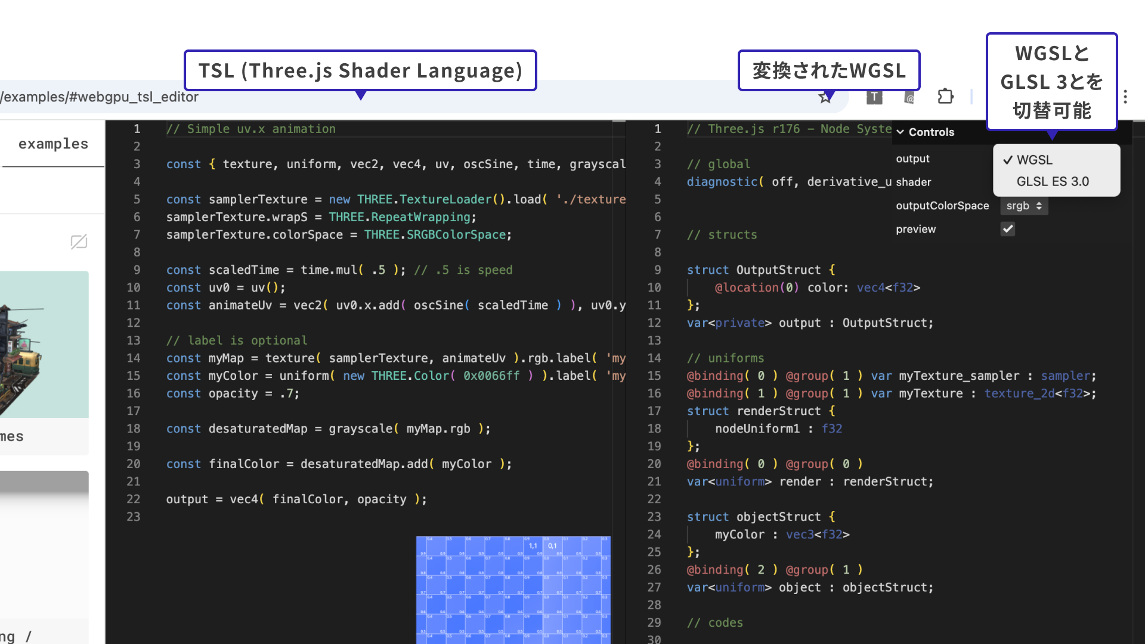Click 'var<uniform> render : renderStruct;' line
The height and width of the screenshot is (644, 1145).
point(810,482)
